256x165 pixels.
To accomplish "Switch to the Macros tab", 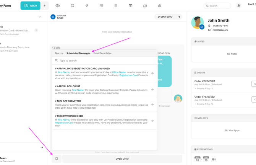I will (x=59, y=53).
